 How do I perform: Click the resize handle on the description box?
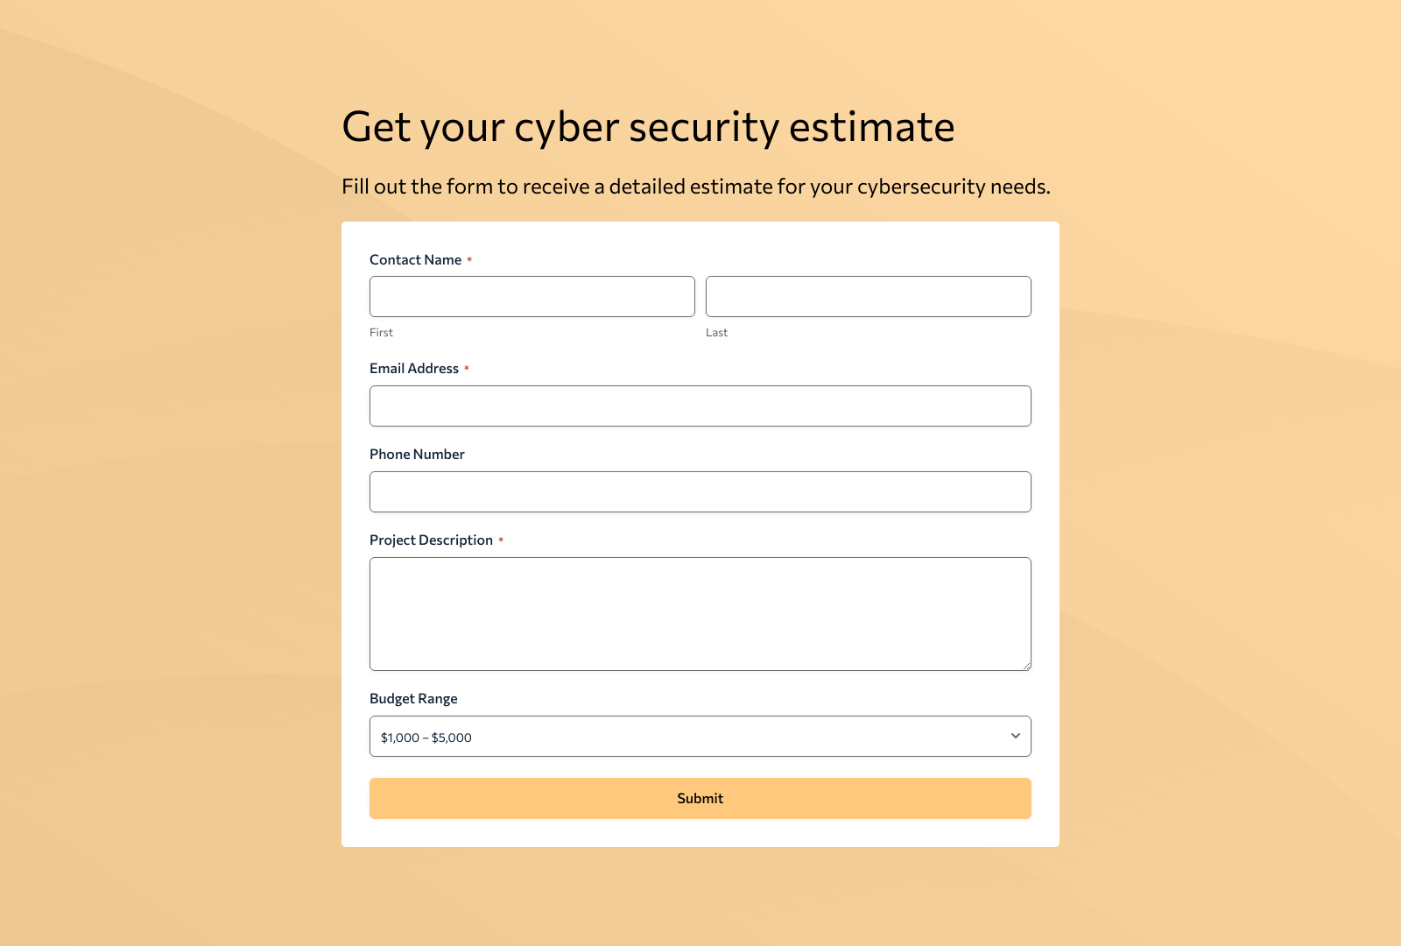(x=1026, y=666)
